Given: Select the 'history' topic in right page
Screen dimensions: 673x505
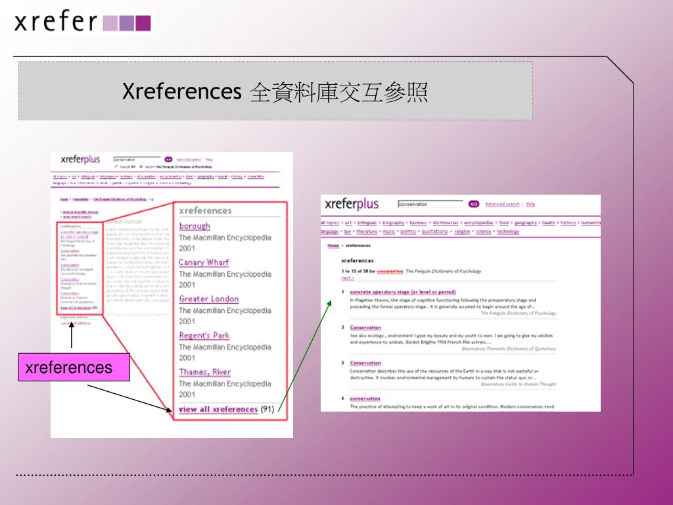Looking at the screenshot, I should tap(568, 222).
